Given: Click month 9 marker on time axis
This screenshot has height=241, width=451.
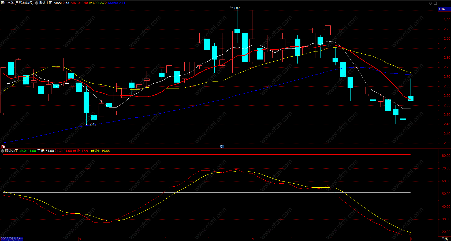Looking at the screenshot, I should [x=253, y=239].
